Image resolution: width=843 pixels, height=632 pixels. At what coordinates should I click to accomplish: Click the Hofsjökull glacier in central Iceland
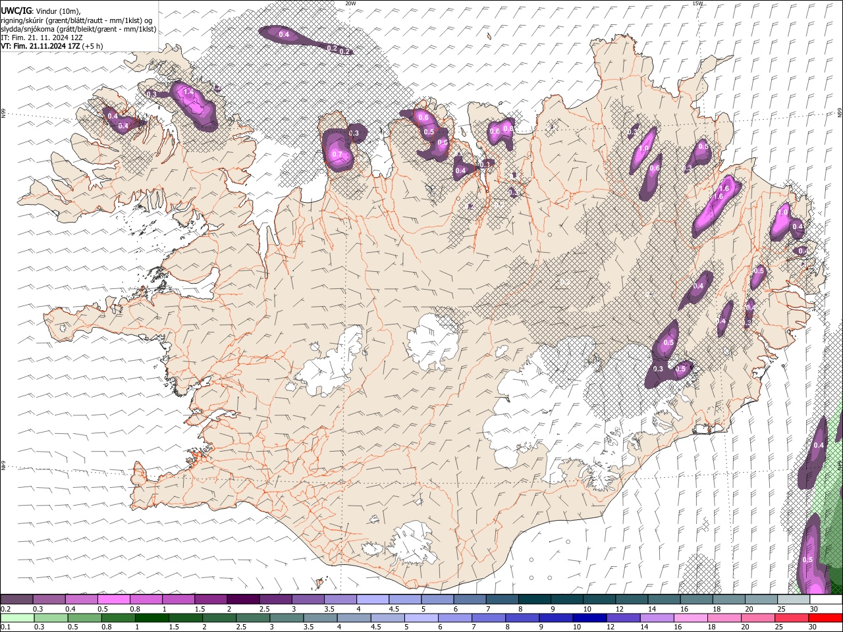433,341
